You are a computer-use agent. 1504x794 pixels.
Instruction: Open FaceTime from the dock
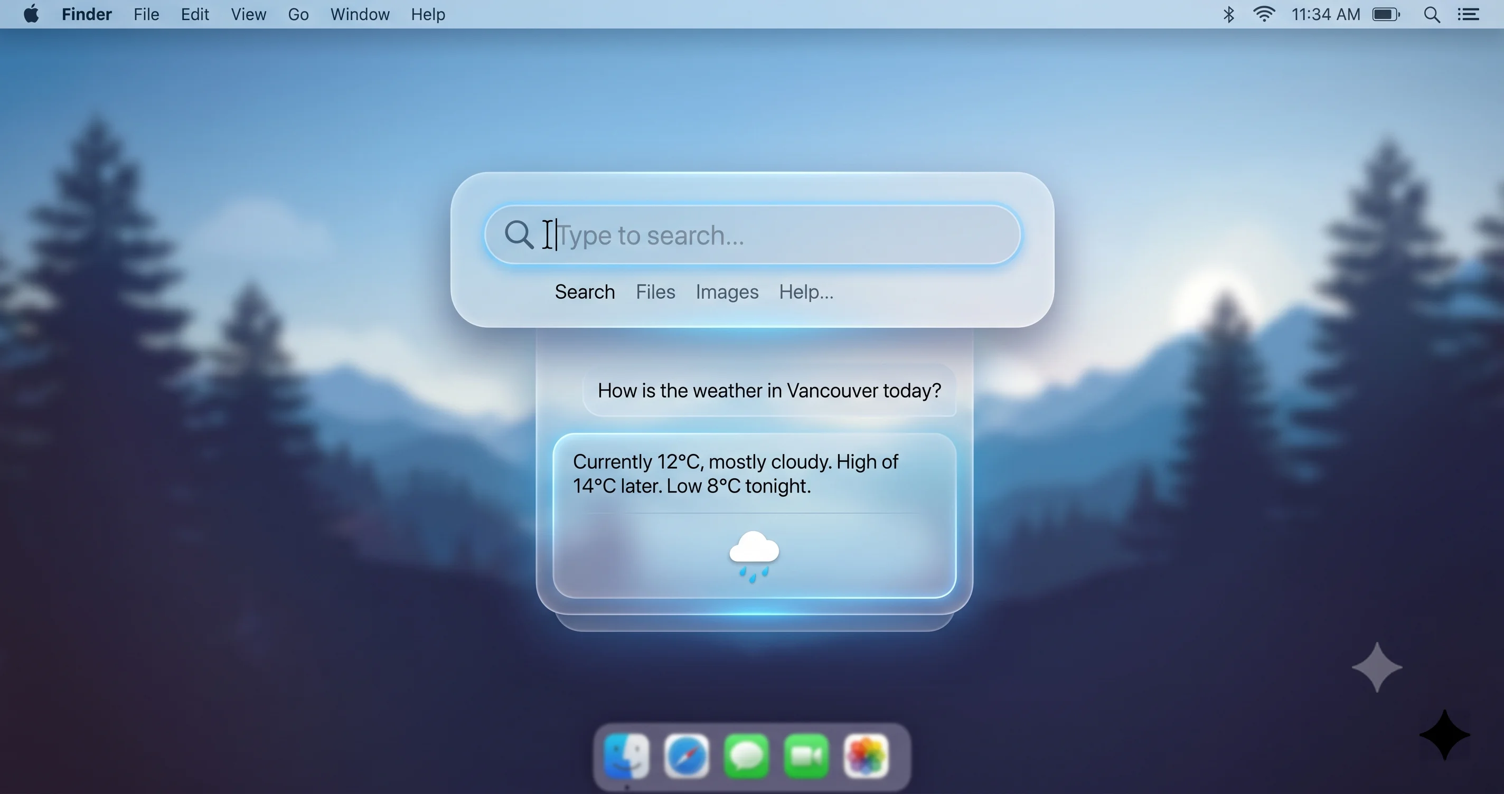(x=806, y=756)
